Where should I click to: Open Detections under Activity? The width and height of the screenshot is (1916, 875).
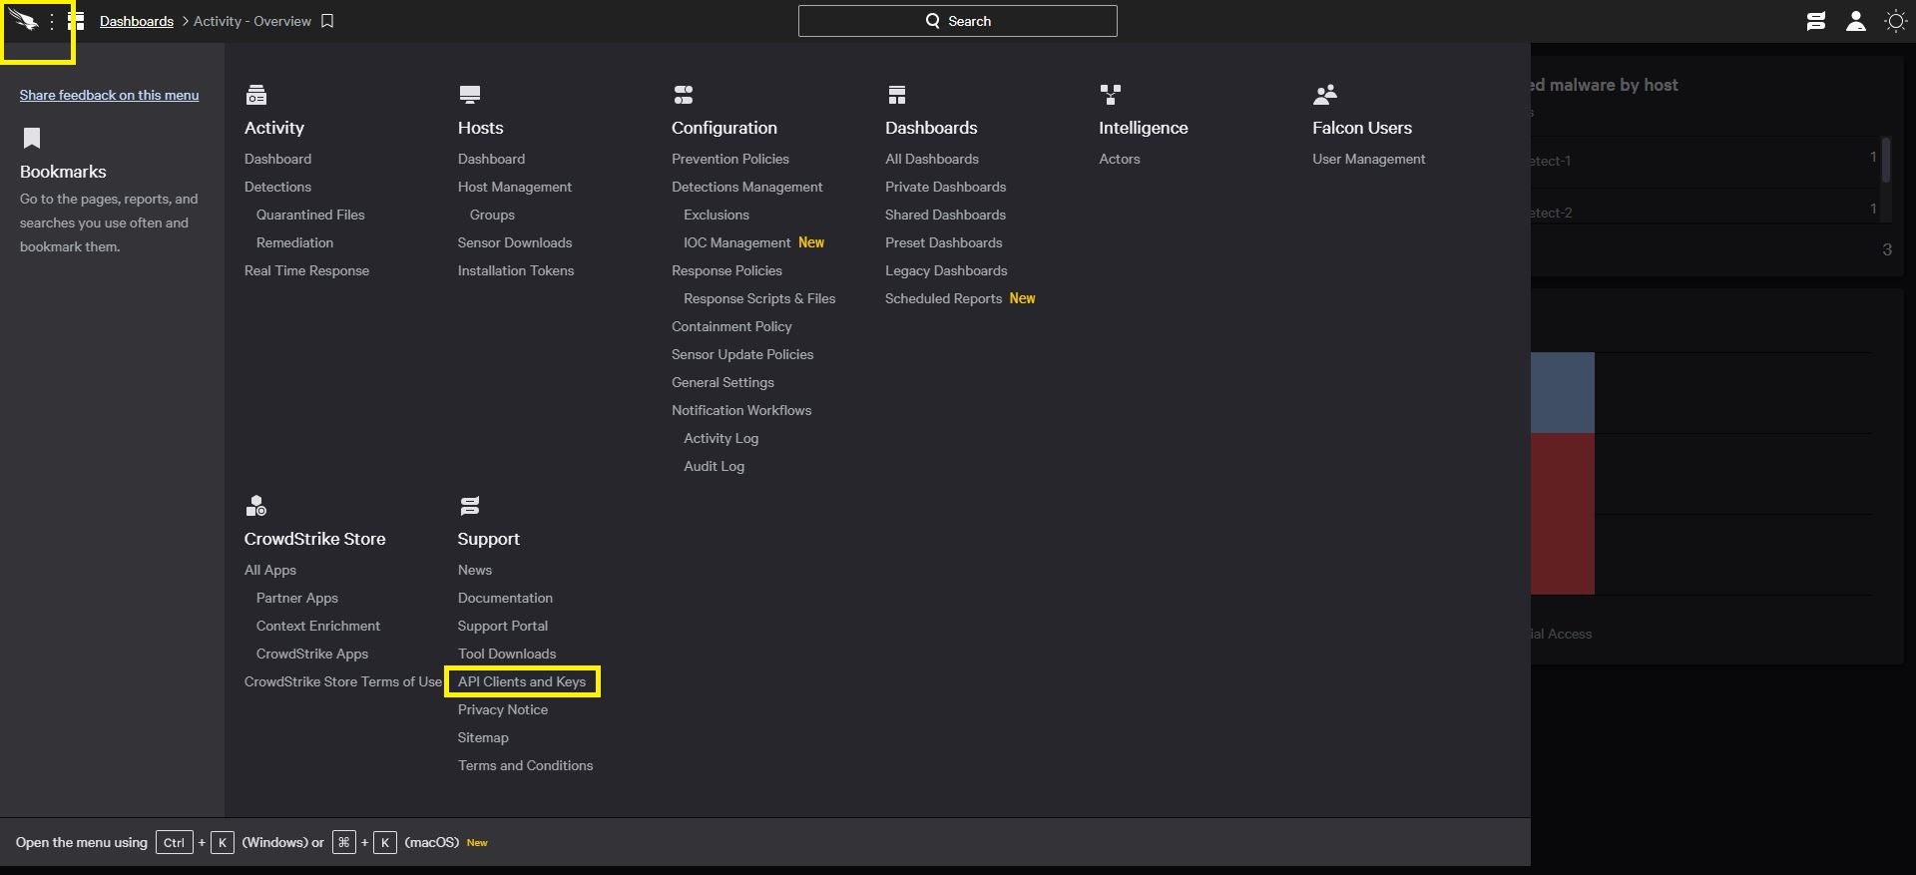[277, 187]
